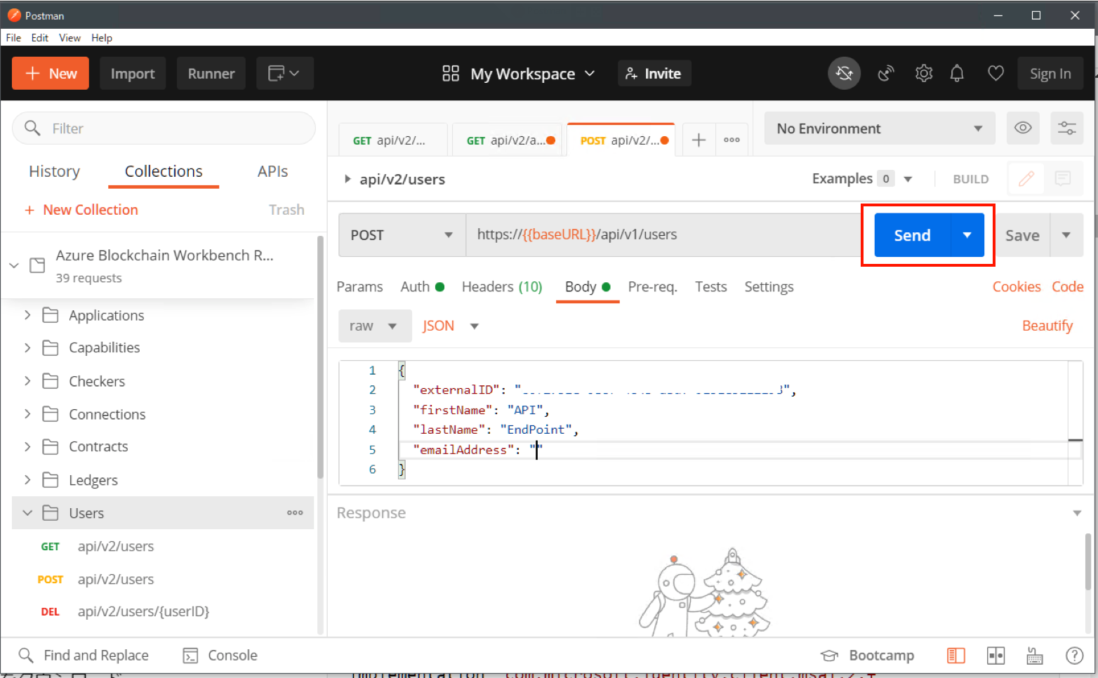1098x678 pixels.
Task: Click the Cookies link
Action: pos(1016,286)
